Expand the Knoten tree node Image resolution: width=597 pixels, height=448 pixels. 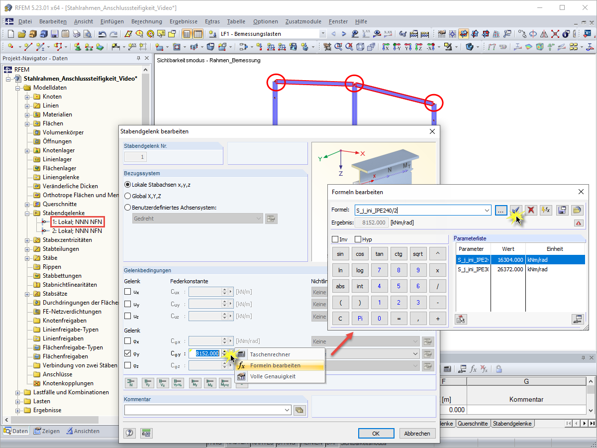coord(27,97)
